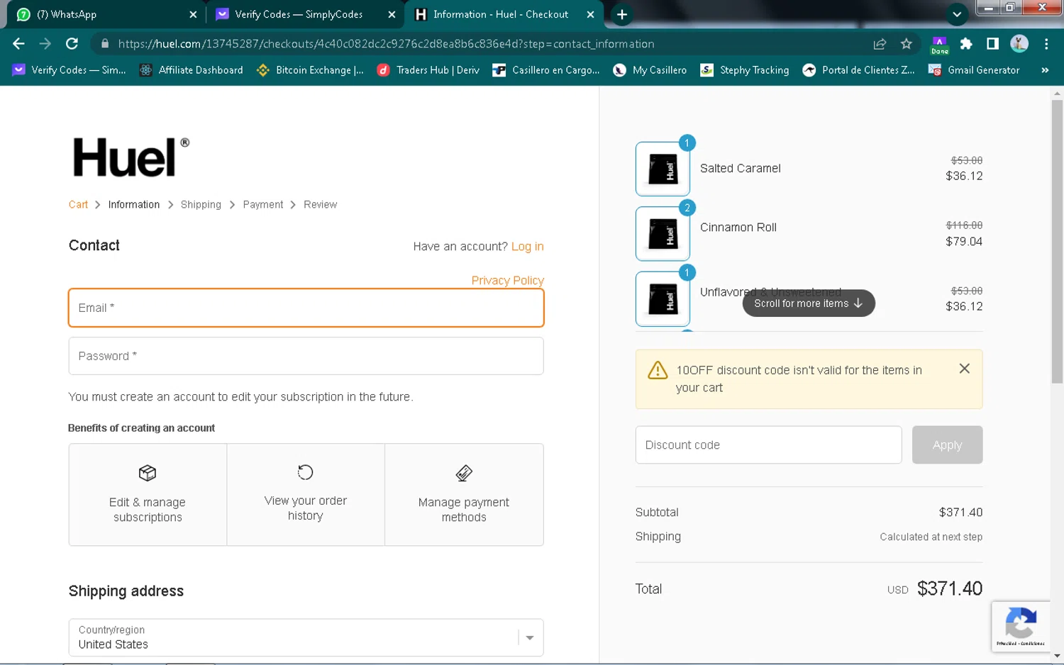The image size is (1064, 665).
Task: Click the Salted Caramel item name
Action: [x=740, y=168]
